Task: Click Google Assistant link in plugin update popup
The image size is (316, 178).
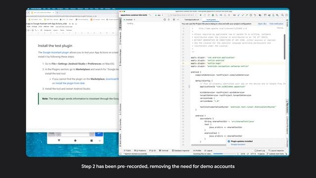Action: click(238, 144)
